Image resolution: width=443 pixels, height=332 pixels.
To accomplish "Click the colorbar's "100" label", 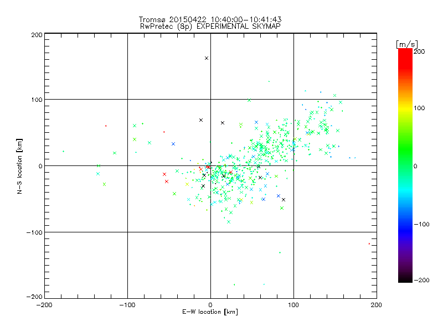I will [x=419, y=108].
